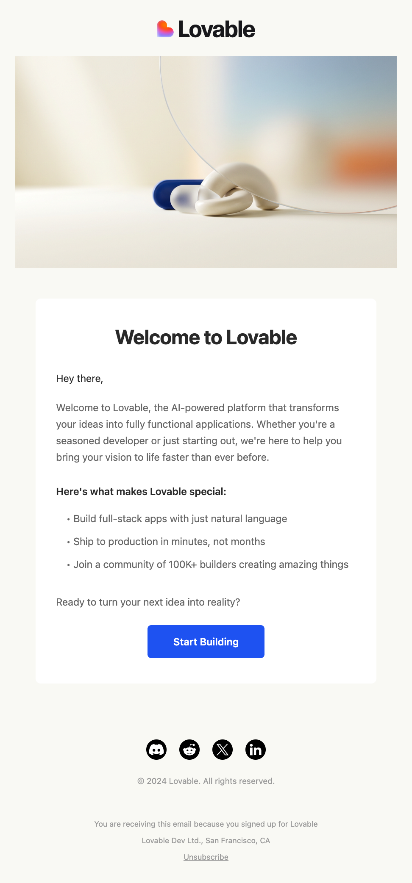Image resolution: width=412 pixels, height=883 pixels.
Task: Select the Ready to turn your idea text
Action: coord(148,601)
